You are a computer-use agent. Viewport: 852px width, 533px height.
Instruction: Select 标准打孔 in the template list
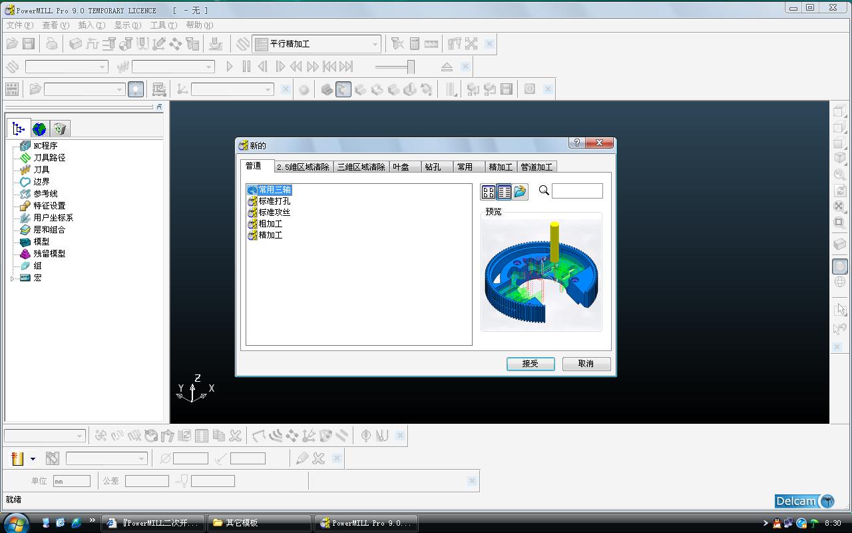tap(274, 201)
